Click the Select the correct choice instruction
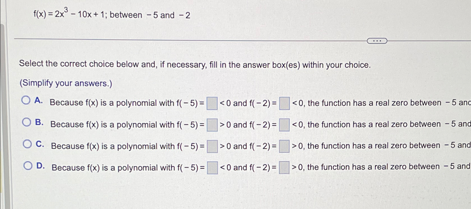Viewport: 471px width, 209px height. pos(195,65)
